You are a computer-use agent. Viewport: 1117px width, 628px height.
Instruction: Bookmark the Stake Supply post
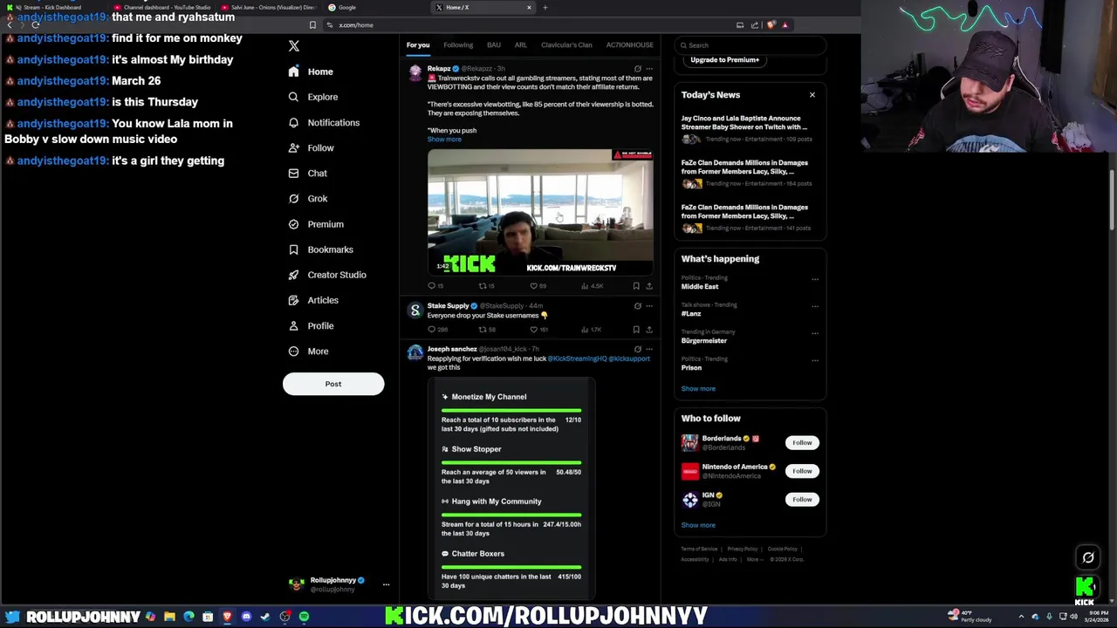point(636,330)
